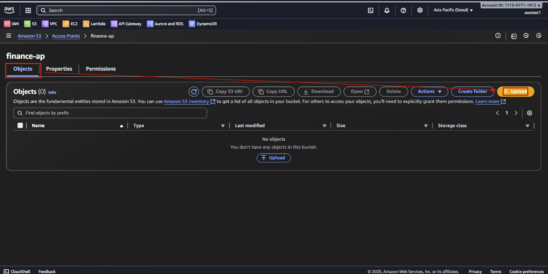The width and height of the screenshot is (548, 274).
Task: Switch to the Properties tab
Action: tap(59, 69)
